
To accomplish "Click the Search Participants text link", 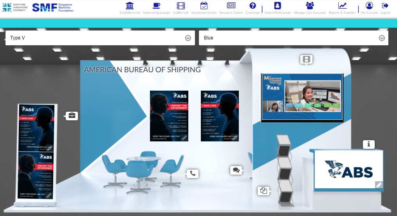I will point(278,12).
